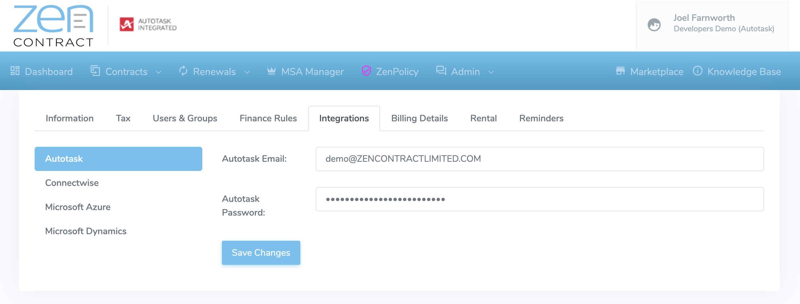
Task: Click the user avatar icon
Action: coord(654,25)
